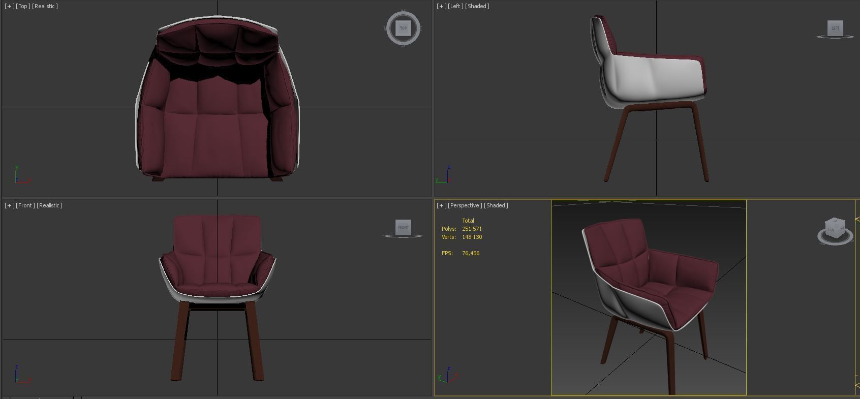Open the [Shaded] menu in the Left viewport

[477, 6]
